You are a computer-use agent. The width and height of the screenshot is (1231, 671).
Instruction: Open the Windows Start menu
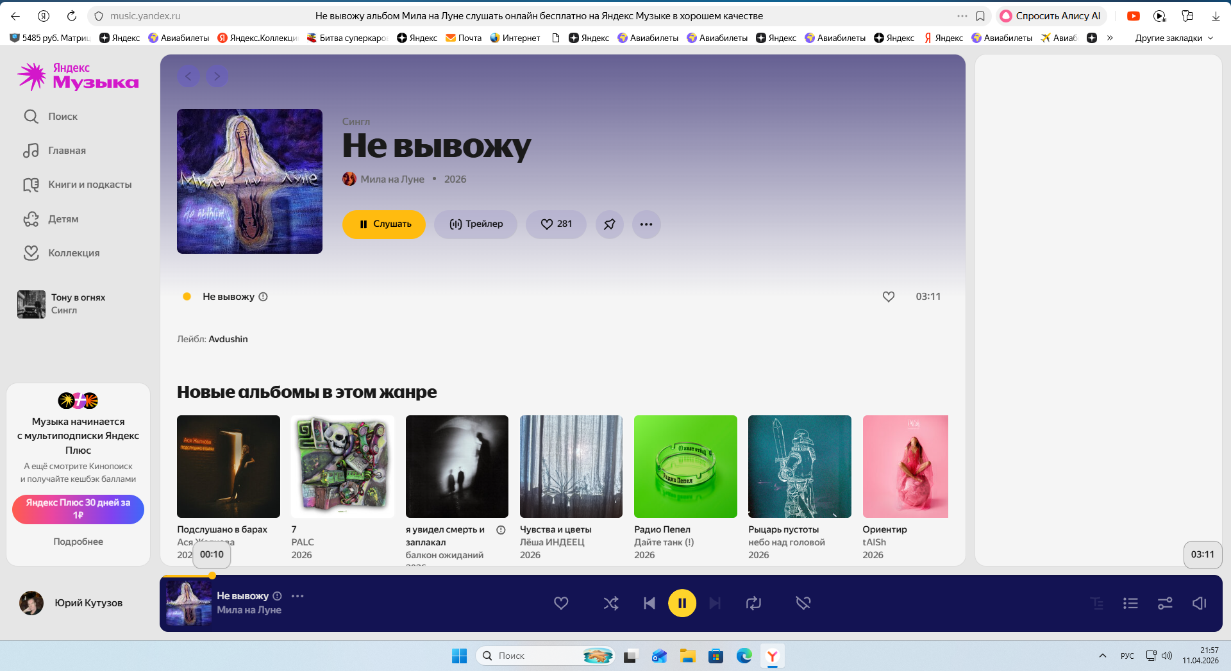(459, 656)
